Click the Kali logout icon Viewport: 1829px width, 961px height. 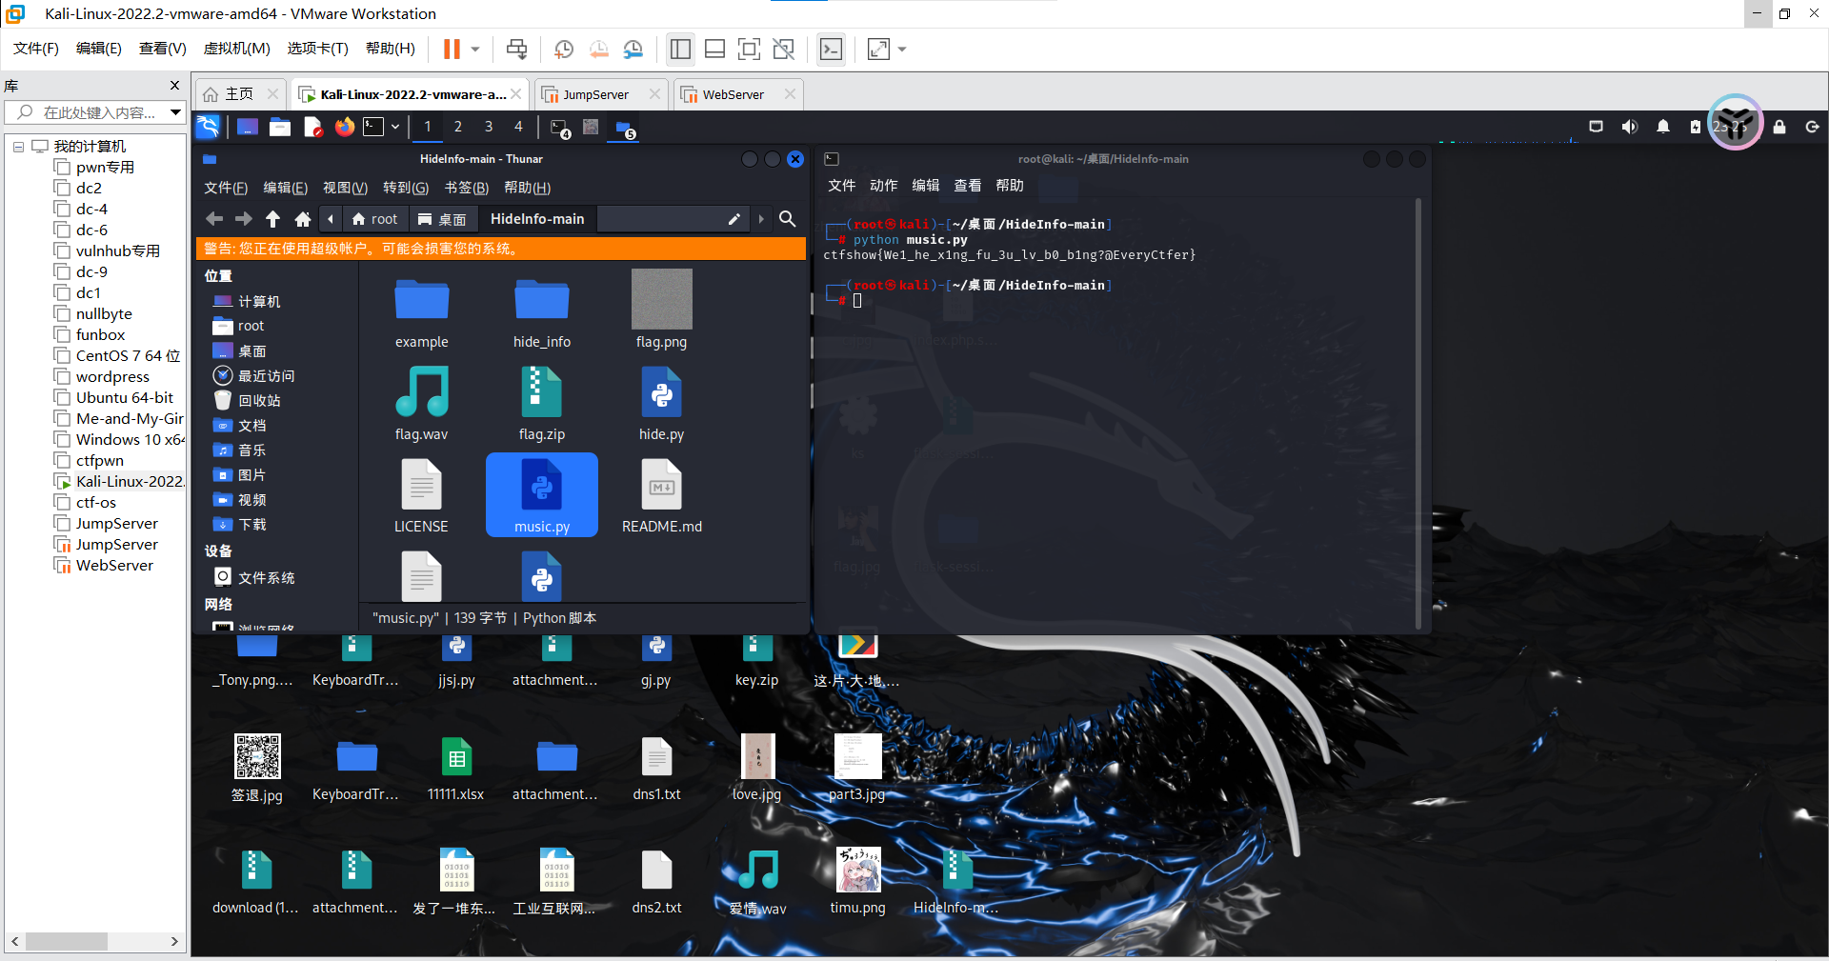[x=1812, y=127]
